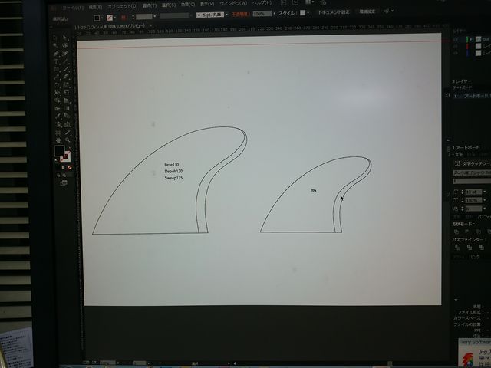Select the Mesh tool
491x368 pixels.
tap(58, 108)
